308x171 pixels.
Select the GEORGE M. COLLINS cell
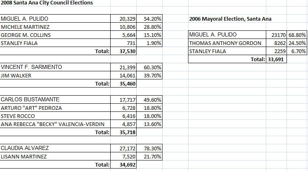55,35
